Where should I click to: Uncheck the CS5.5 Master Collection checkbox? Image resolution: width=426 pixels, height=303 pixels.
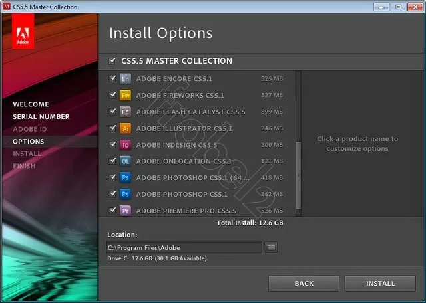[112, 60]
